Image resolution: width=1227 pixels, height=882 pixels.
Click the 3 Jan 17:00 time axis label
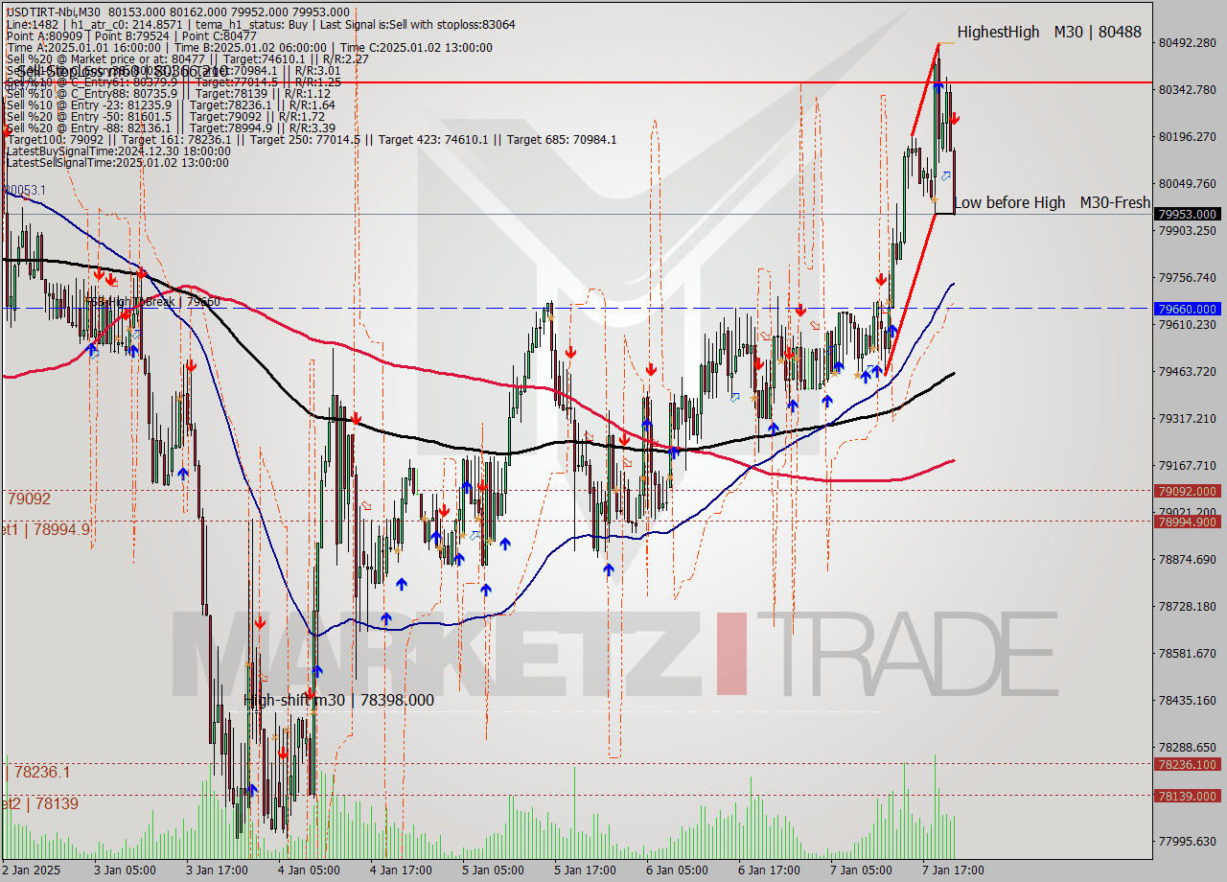(217, 870)
